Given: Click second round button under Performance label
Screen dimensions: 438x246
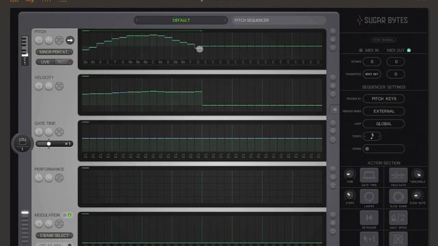Looking at the screenshot, I should [x=49, y=178].
